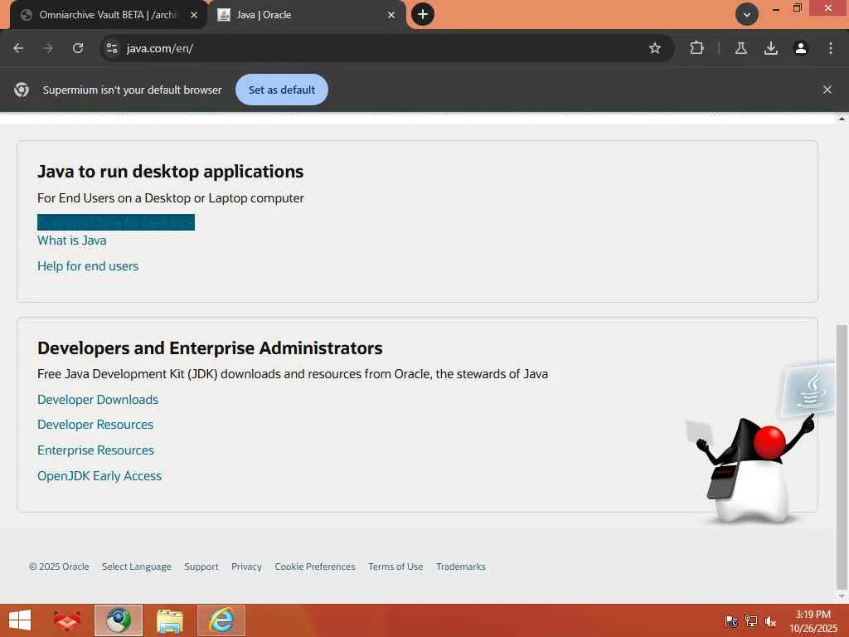Close the Omniarchive Vault BETA tab

[x=194, y=15]
